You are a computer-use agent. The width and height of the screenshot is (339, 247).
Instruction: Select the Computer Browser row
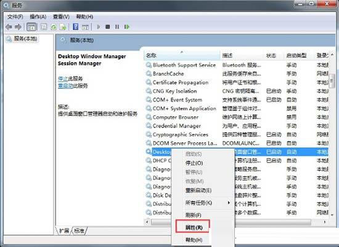237,117
